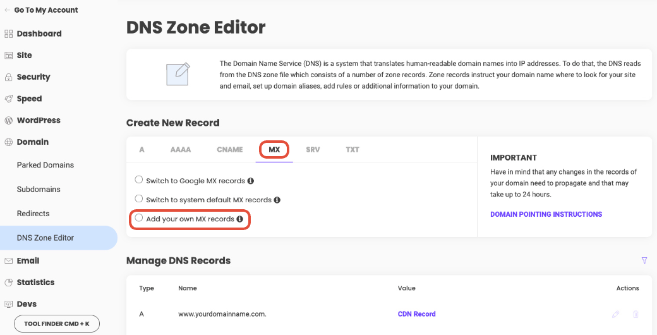The width and height of the screenshot is (657, 335).
Task: Click the Site layout icon
Action: 8,56
